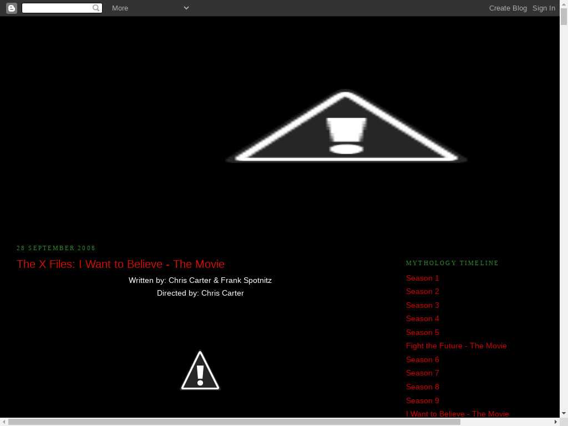Click the small warning triangle image in post

coord(200,370)
